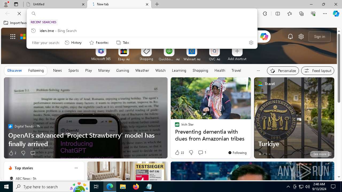Viewport: 342px width, 192px height.
Task: Filter search by Favorites
Action: coord(99,43)
